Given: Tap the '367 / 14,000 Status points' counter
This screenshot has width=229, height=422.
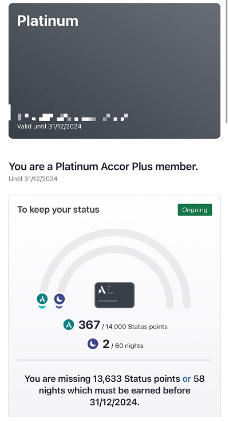Looking at the screenshot, I should [x=115, y=325].
